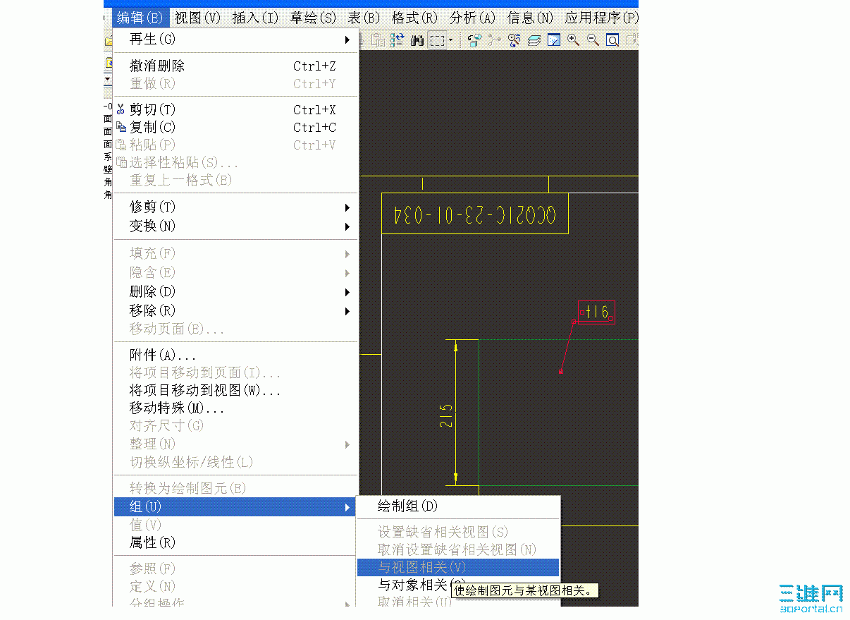Select the 215 vertical dimension
Image resolution: width=850 pixels, height=620 pixels.
pos(446,415)
